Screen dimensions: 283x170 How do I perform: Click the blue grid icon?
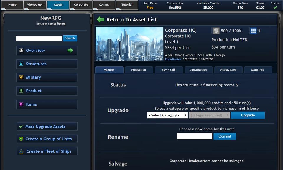[x=253, y=31]
